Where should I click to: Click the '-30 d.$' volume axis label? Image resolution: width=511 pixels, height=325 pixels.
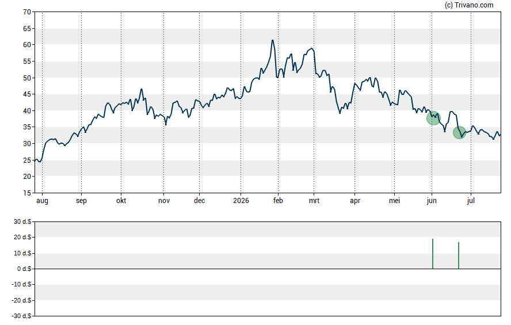point(21,316)
